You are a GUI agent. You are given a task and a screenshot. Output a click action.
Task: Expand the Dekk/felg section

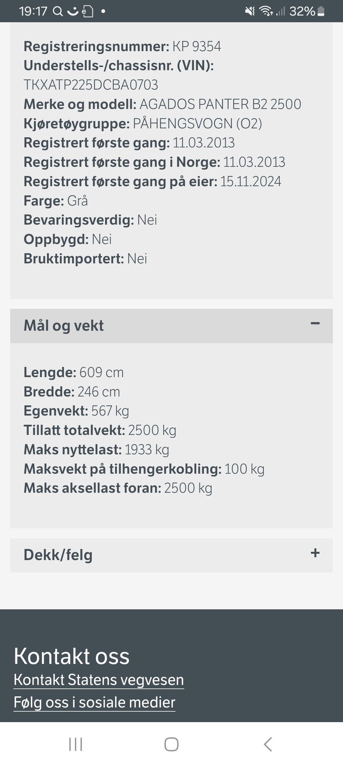(x=171, y=555)
